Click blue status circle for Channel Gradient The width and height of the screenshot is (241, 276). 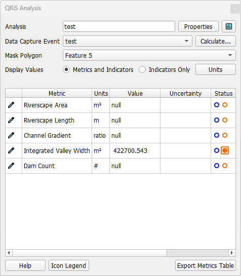(x=217, y=135)
